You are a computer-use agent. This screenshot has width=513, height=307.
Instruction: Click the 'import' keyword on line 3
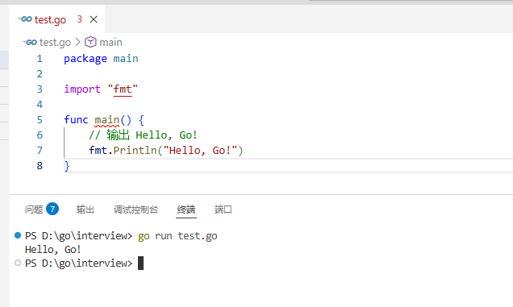pyautogui.click(x=82, y=89)
